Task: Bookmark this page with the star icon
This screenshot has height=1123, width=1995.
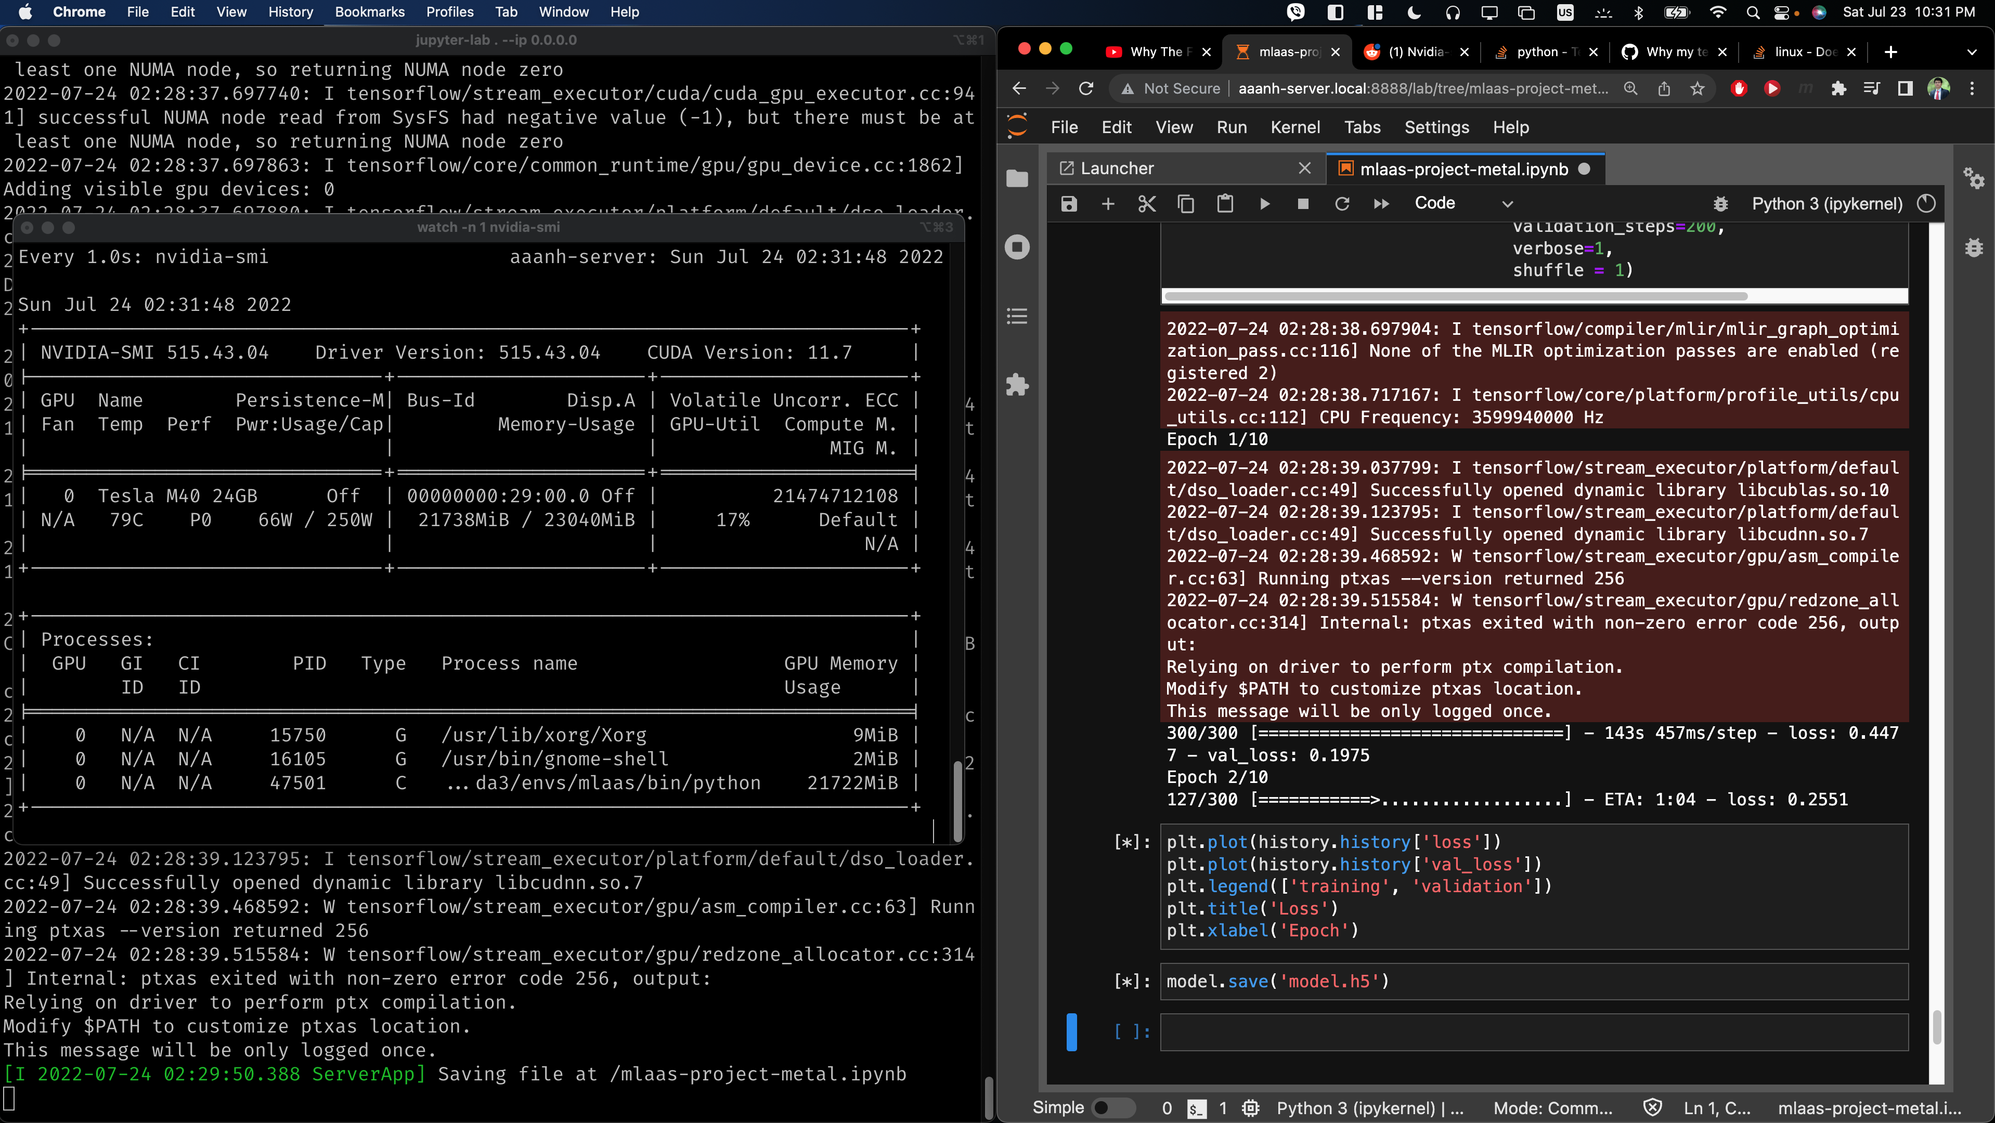Action: tap(1697, 89)
